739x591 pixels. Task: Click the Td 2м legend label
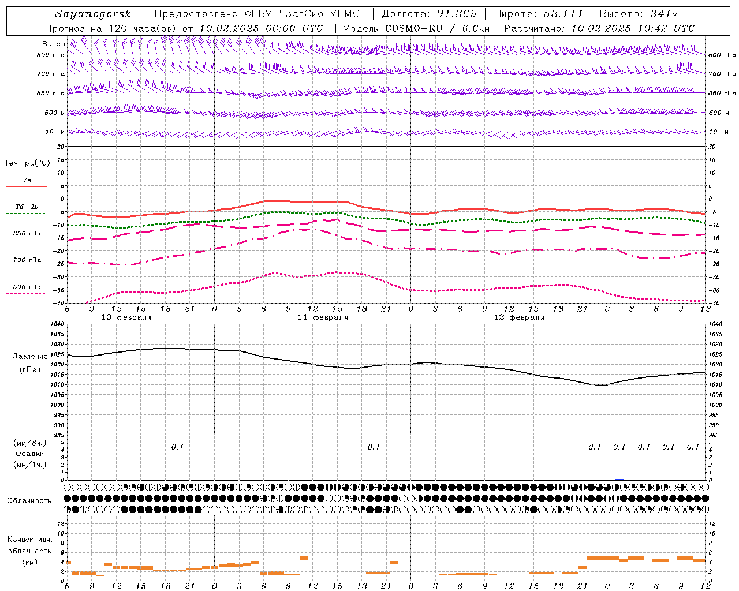pos(27,207)
